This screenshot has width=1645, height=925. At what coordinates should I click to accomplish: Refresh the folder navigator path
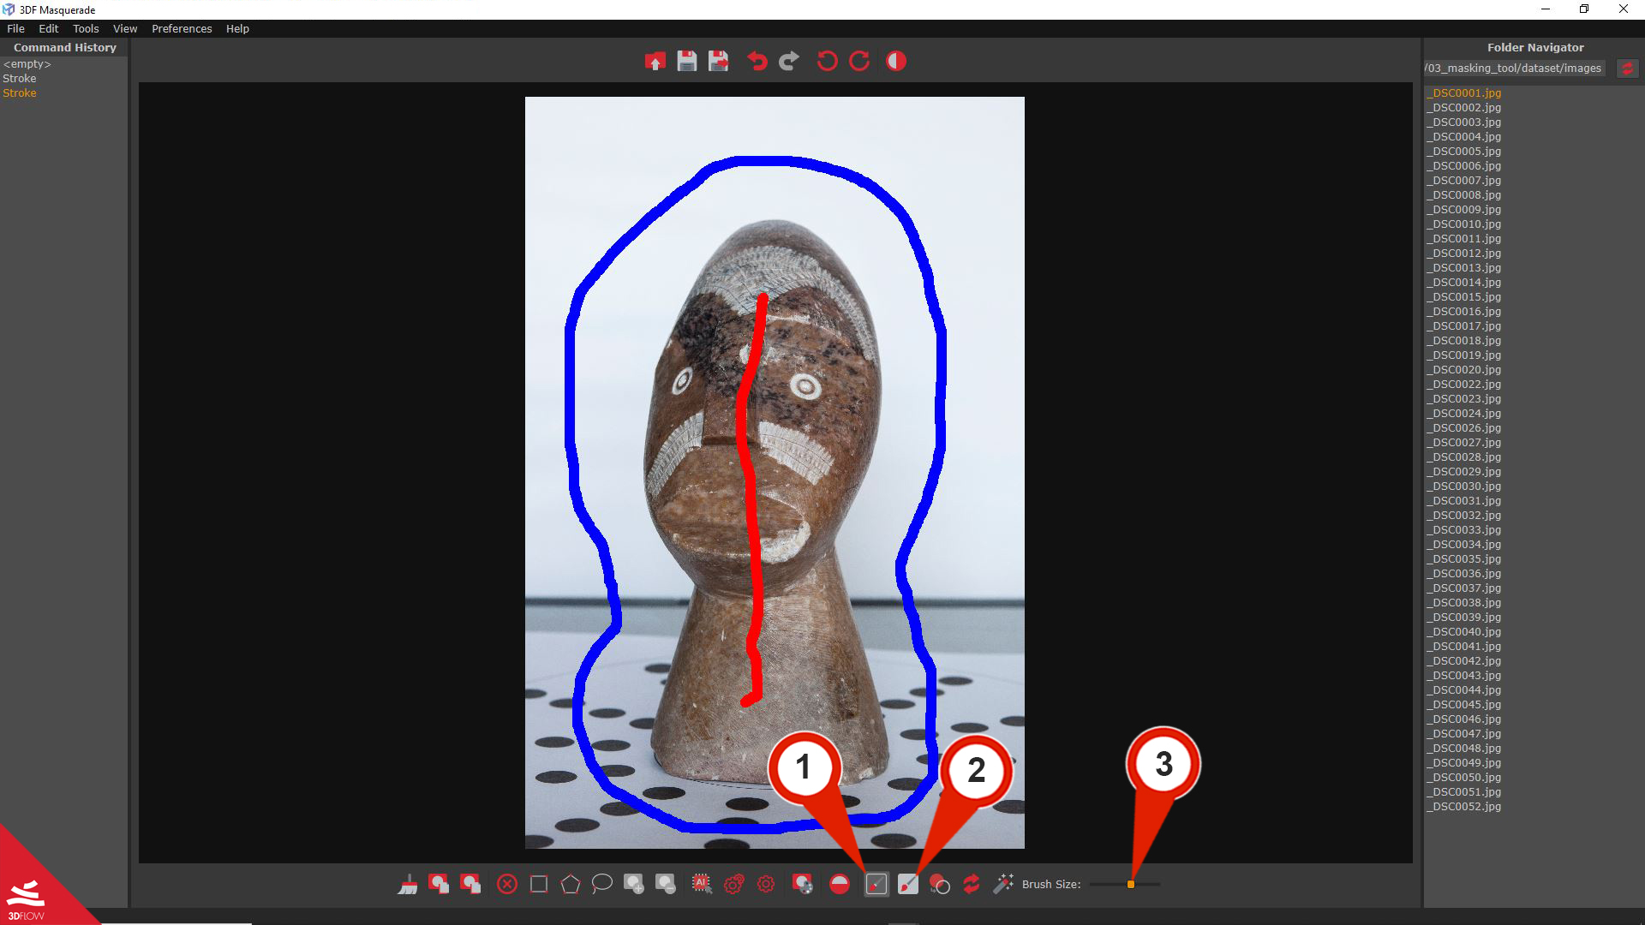click(1627, 69)
